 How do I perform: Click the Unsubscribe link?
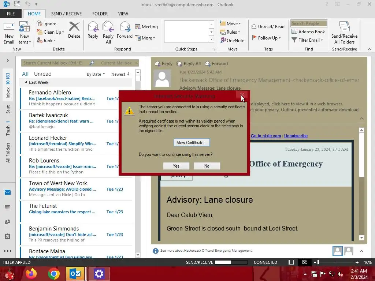coord(296,136)
